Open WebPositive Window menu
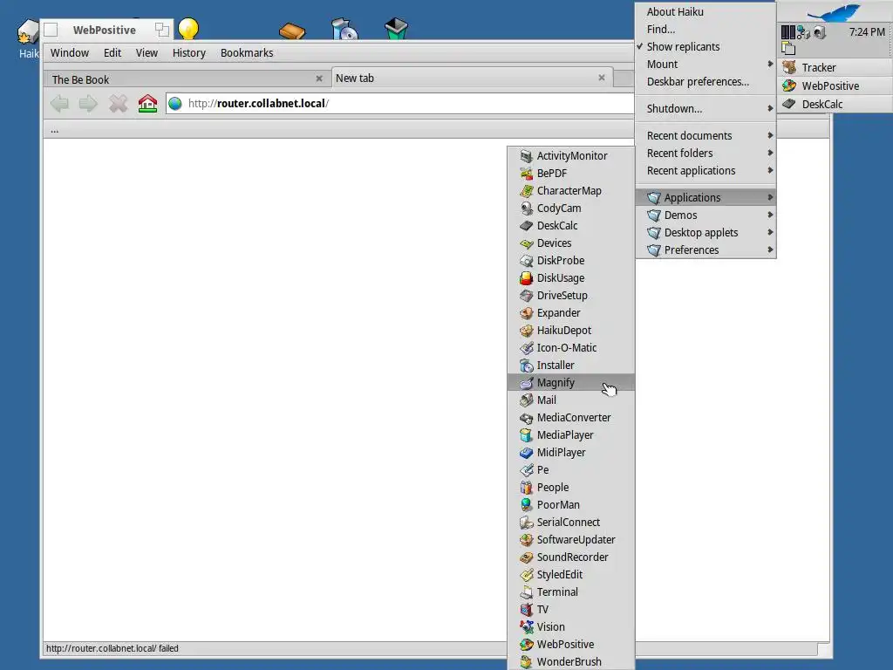 click(x=70, y=53)
